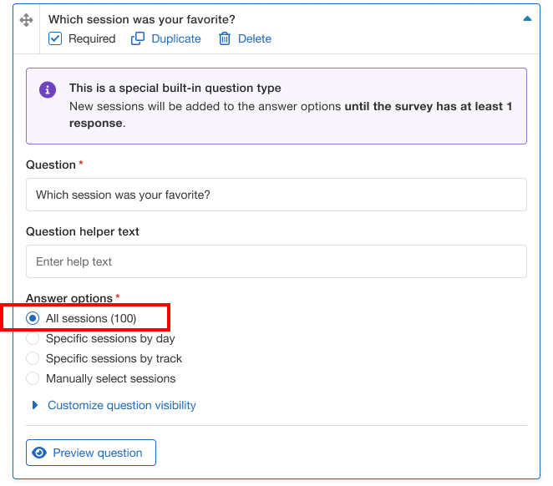Image resolution: width=553 pixels, height=486 pixels.
Task: Click the question header title text
Action: click(142, 18)
